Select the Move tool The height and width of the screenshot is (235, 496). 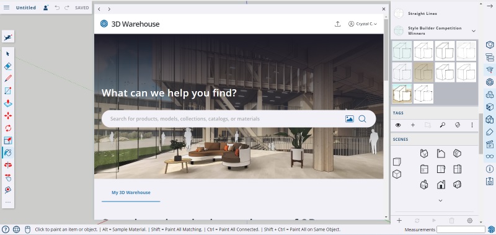pyautogui.click(x=8, y=115)
